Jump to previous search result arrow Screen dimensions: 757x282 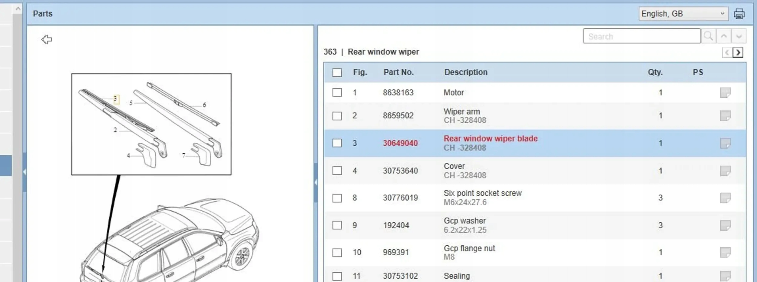click(x=724, y=36)
